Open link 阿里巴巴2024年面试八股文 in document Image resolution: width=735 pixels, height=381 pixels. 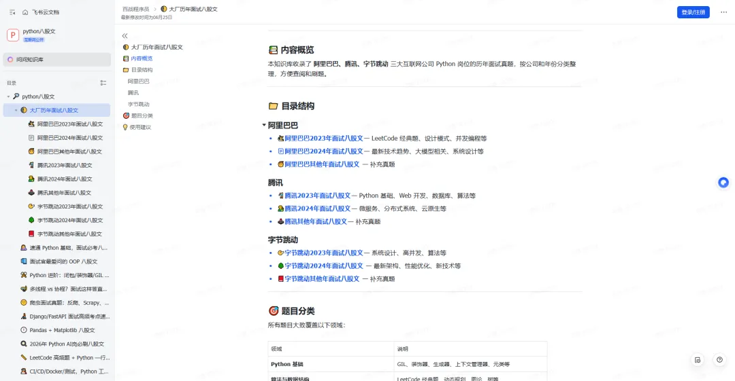pyautogui.click(x=323, y=151)
